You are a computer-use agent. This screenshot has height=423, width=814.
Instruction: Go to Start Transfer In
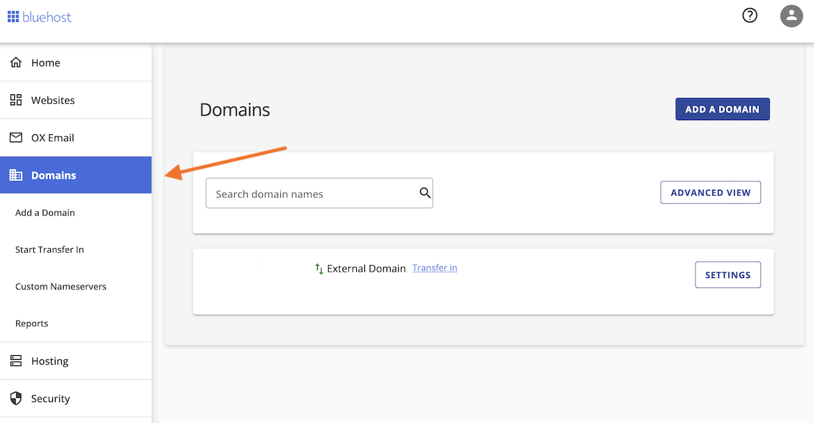pyautogui.click(x=50, y=249)
